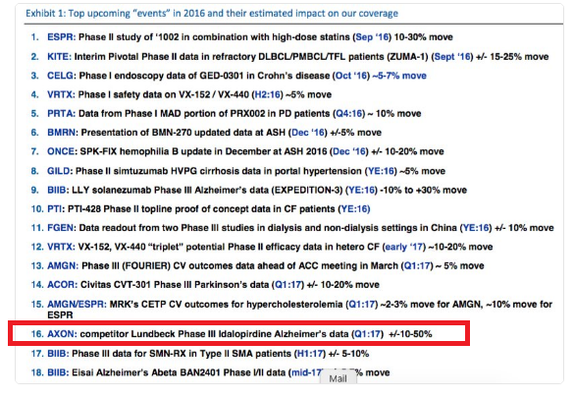
Task: Click the Mail tooltip label
Action: click(338, 378)
